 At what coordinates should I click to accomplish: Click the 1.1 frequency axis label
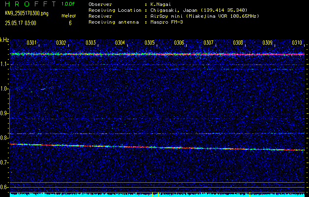[3, 65]
